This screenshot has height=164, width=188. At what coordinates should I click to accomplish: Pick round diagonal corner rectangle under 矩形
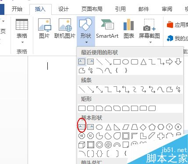coord(152,108)
